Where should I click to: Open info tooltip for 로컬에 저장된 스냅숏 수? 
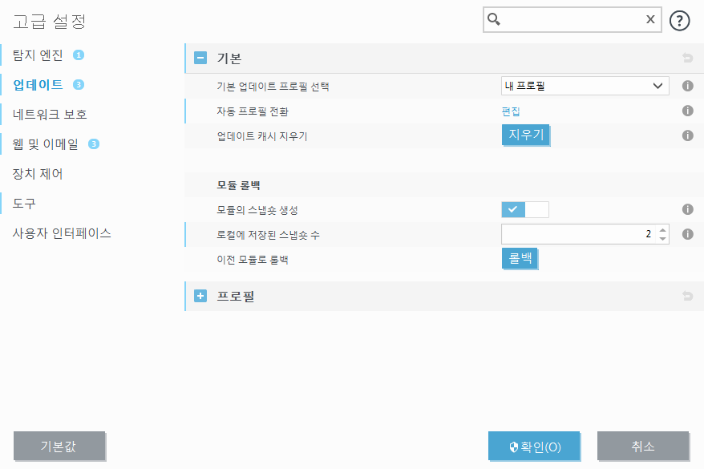coord(687,234)
